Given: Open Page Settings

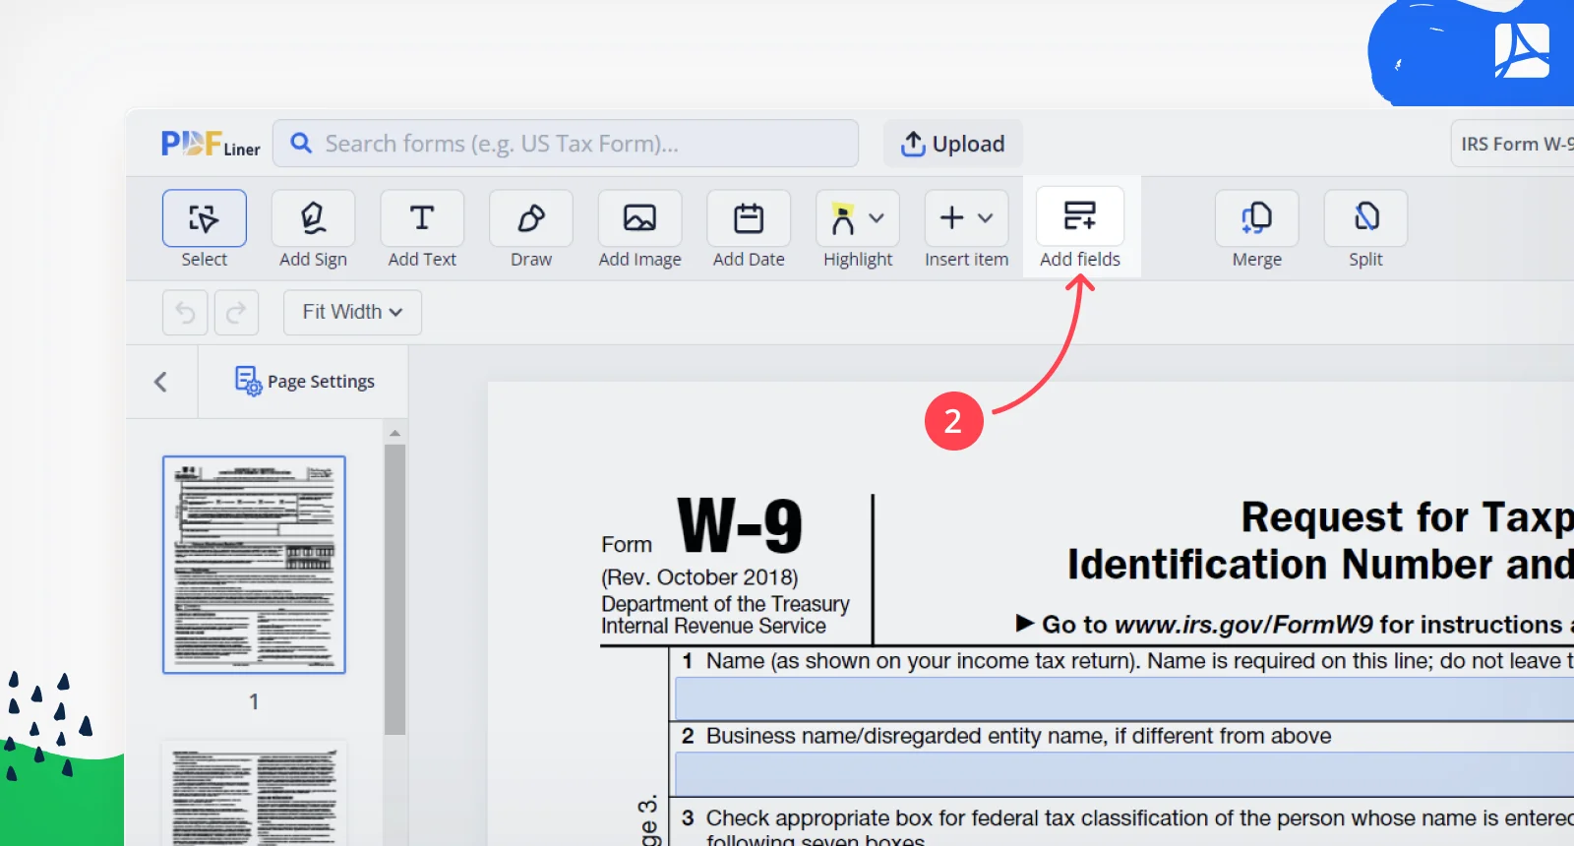Looking at the screenshot, I should click(304, 381).
